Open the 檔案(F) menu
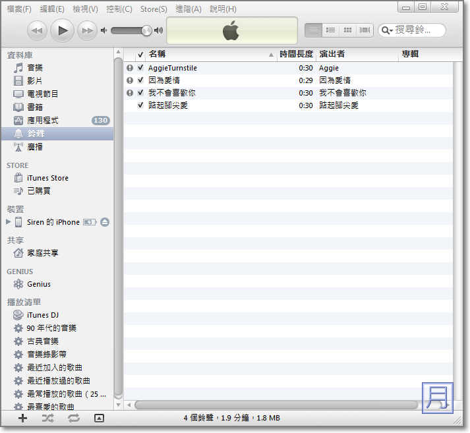 click(19, 9)
